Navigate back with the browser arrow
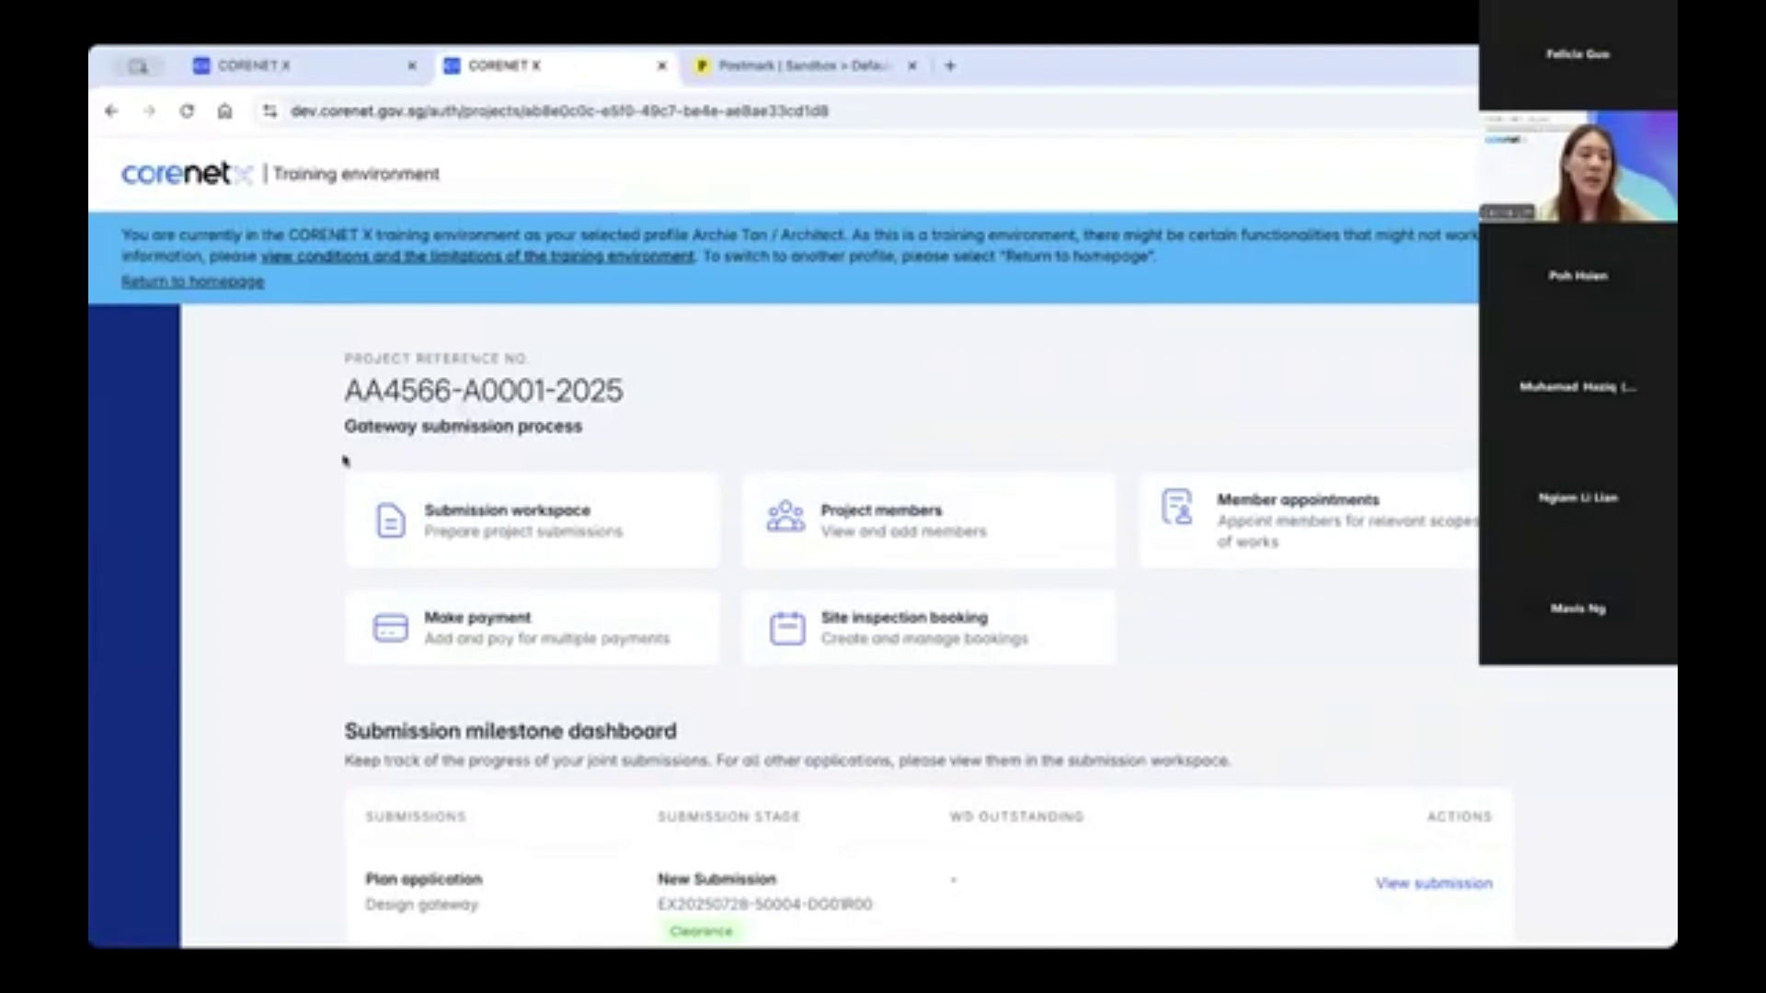Viewport: 1766px width, 993px height. click(111, 111)
